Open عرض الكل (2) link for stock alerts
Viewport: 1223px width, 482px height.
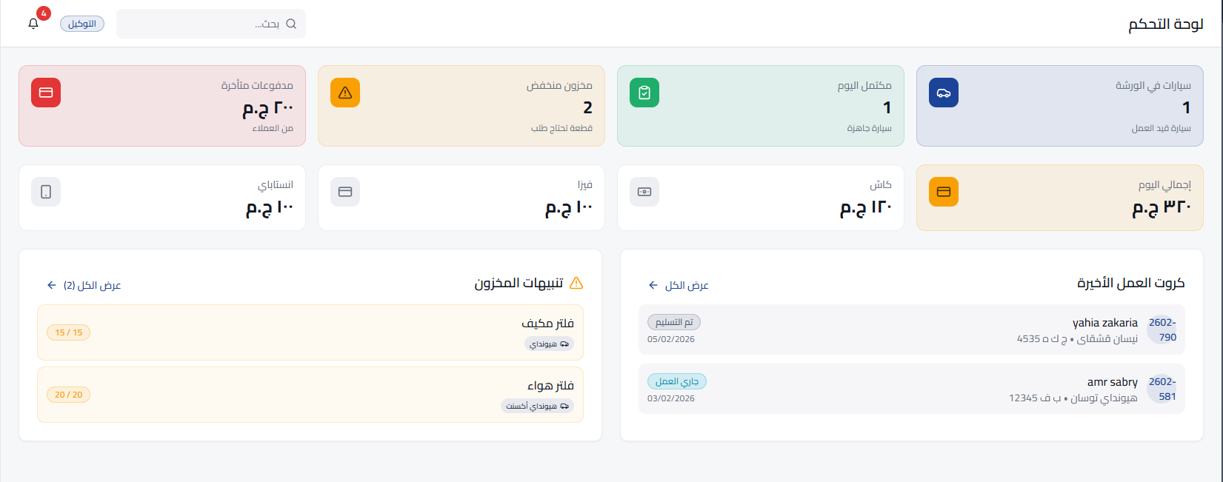(x=84, y=285)
